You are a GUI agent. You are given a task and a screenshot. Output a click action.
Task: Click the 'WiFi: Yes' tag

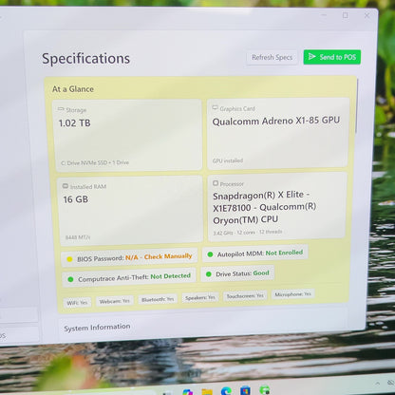(77, 303)
